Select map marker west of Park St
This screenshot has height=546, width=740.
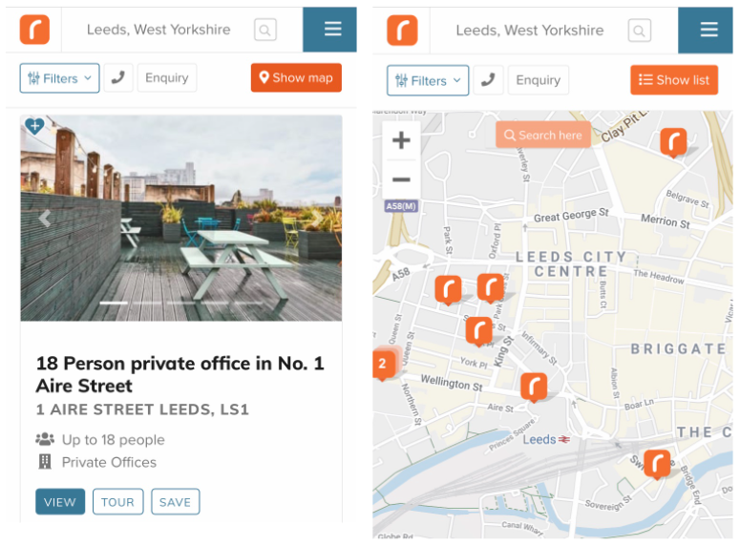(x=448, y=290)
